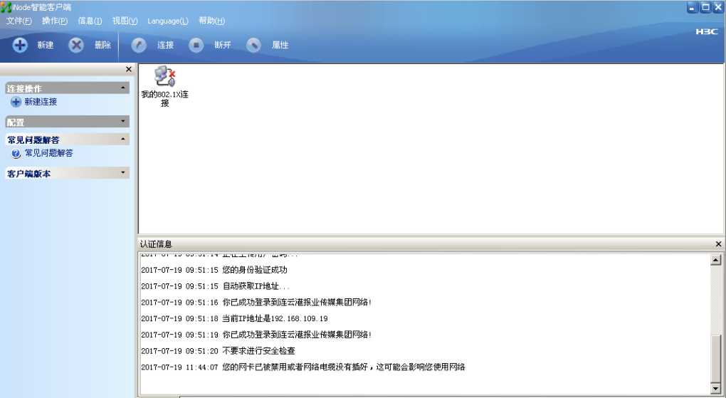The image size is (726, 398).
Task: Open the 操作(P) menu
Action: pyautogui.click(x=55, y=21)
